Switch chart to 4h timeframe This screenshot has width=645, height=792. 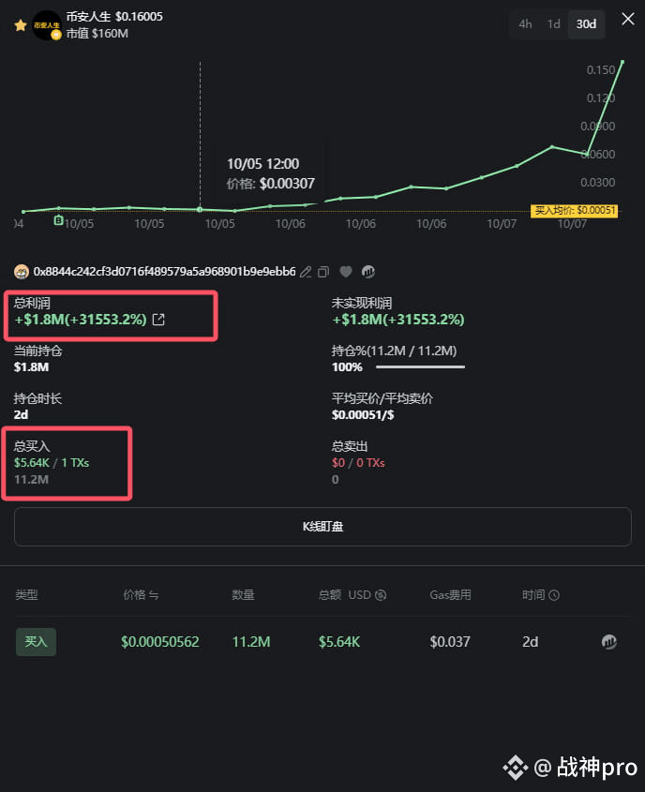525,24
